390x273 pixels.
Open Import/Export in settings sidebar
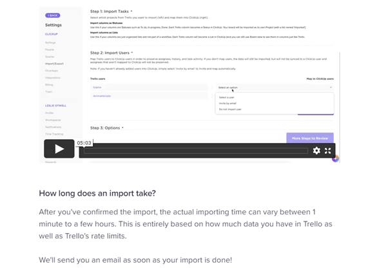click(54, 64)
